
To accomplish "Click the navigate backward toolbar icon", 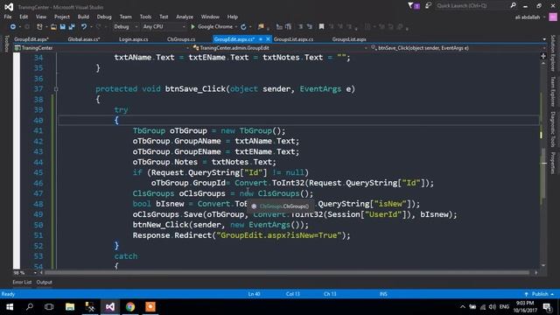I will 13,27.
